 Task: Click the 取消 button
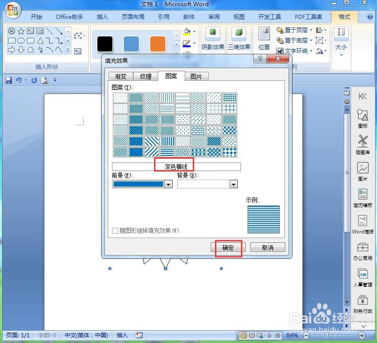[x=267, y=248]
